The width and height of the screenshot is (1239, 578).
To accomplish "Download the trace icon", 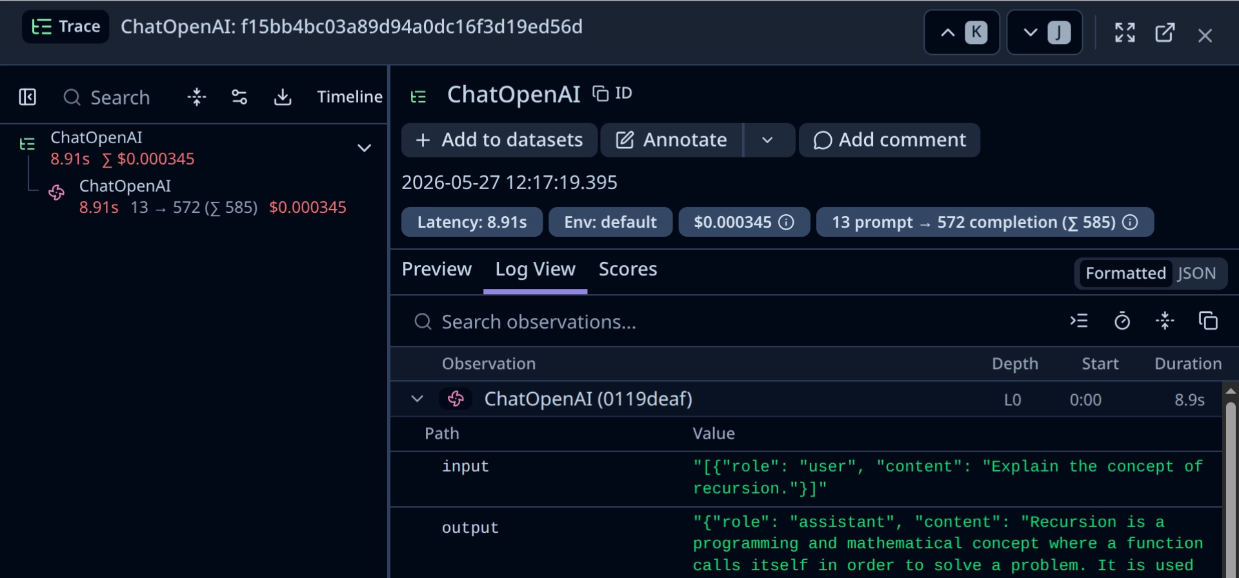I will point(283,97).
